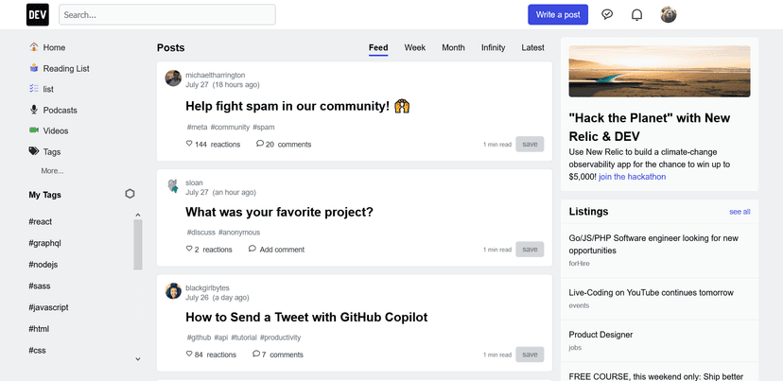
Task: Open My Tags settings hexagon icon
Action: tap(130, 194)
